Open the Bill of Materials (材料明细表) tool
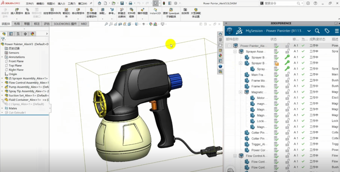340x172 pixels. (x=131, y=13)
